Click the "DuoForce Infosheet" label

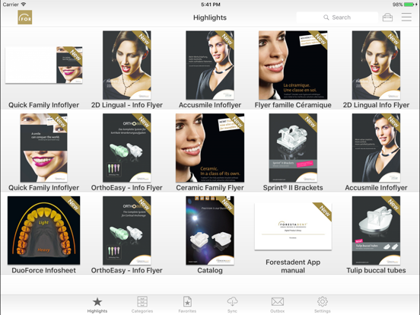pos(43,271)
